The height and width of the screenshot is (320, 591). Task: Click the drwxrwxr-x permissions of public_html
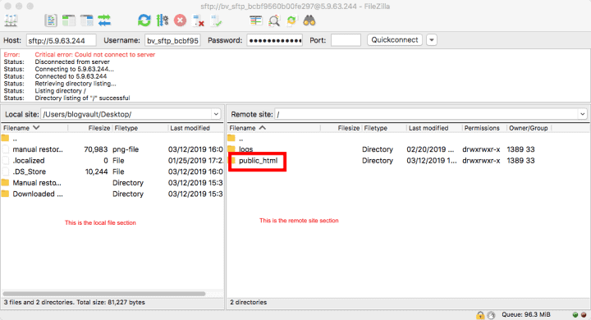tap(481, 161)
